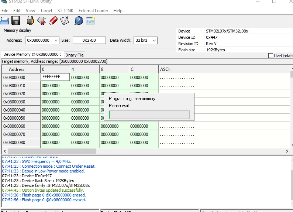Click the STM32 ST-LINK Utility title icon
This screenshot has height=212, width=293.
tap(4, 1)
